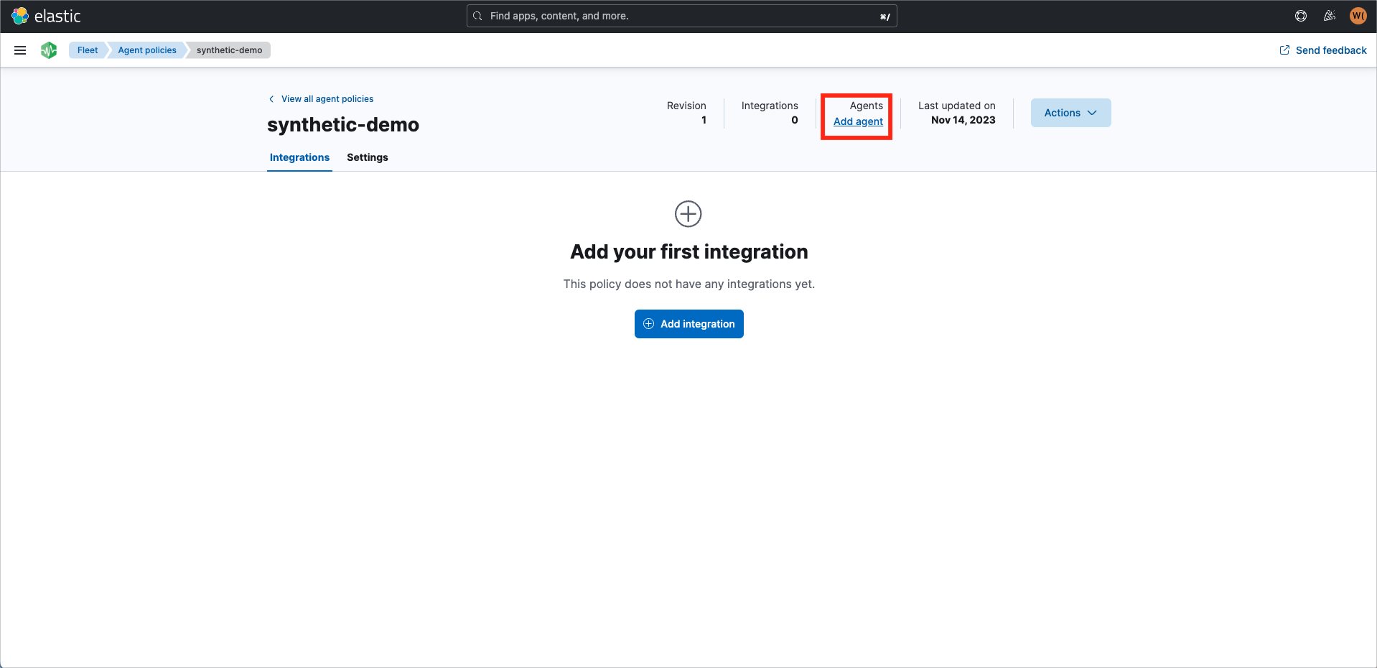Select the Integrations tab
1377x668 pixels.
[299, 157]
